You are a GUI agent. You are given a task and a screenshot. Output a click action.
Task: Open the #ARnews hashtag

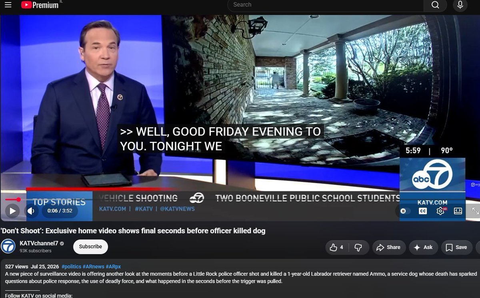coord(93,266)
